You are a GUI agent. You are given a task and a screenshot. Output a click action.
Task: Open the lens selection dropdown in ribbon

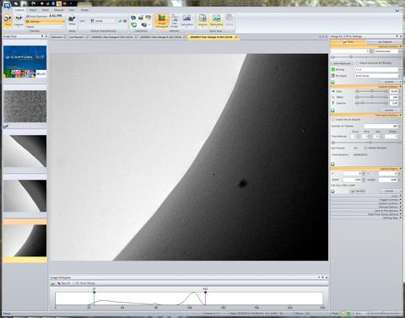pos(103,21)
